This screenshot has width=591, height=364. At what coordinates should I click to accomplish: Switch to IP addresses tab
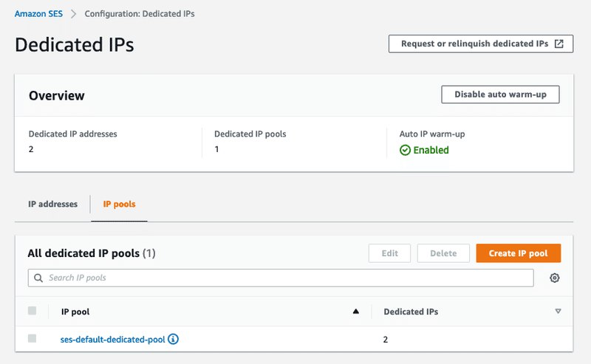(x=52, y=205)
